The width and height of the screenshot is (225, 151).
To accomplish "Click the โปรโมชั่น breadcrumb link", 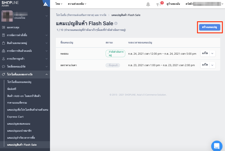I will pos(81,15).
